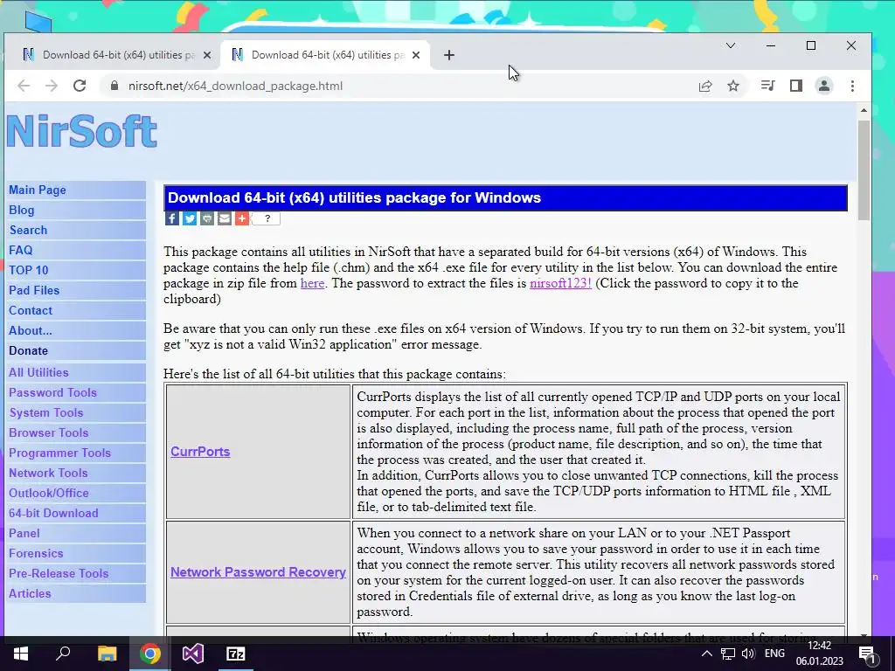Open the Chrome profile avatar

pos(824,86)
